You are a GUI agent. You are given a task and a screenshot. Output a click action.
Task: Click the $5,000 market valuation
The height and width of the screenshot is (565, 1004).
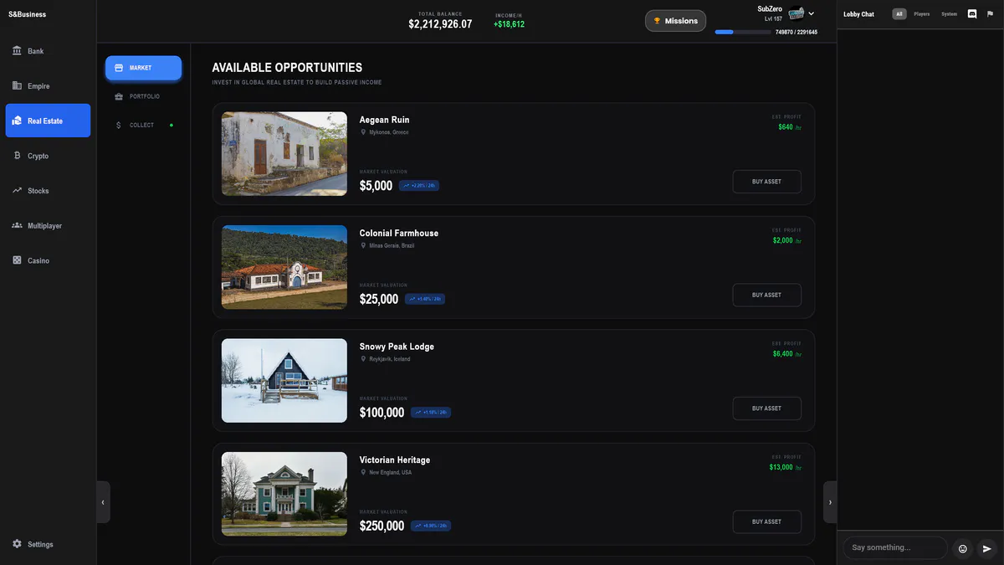click(x=376, y=186)
